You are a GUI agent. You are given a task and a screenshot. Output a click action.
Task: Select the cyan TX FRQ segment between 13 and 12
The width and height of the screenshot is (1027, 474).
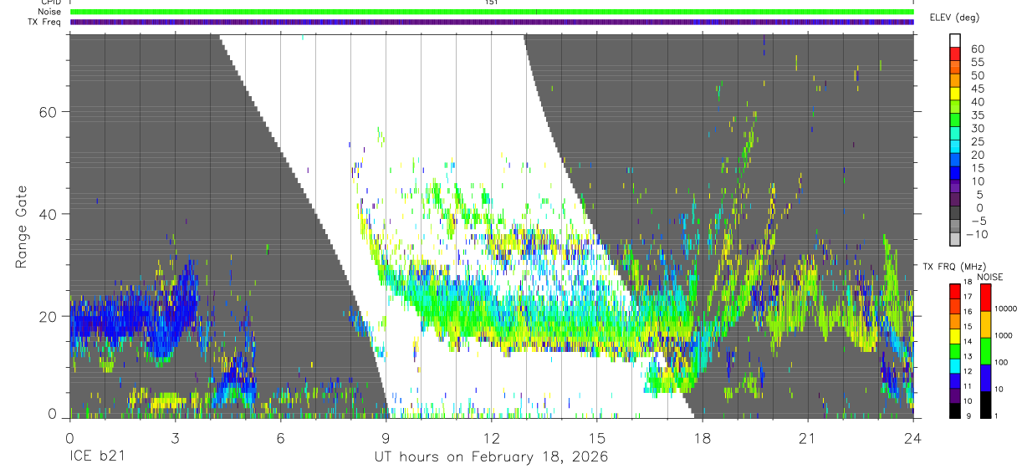954,365
